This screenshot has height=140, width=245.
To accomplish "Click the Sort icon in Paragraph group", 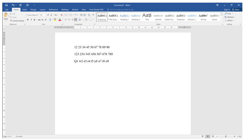I will pyautogui.click(x=89, y=15).
